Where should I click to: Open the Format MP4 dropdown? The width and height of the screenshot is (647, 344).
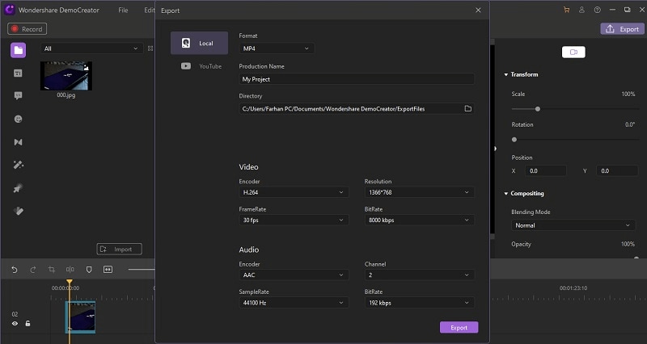[x=276, y=48]
